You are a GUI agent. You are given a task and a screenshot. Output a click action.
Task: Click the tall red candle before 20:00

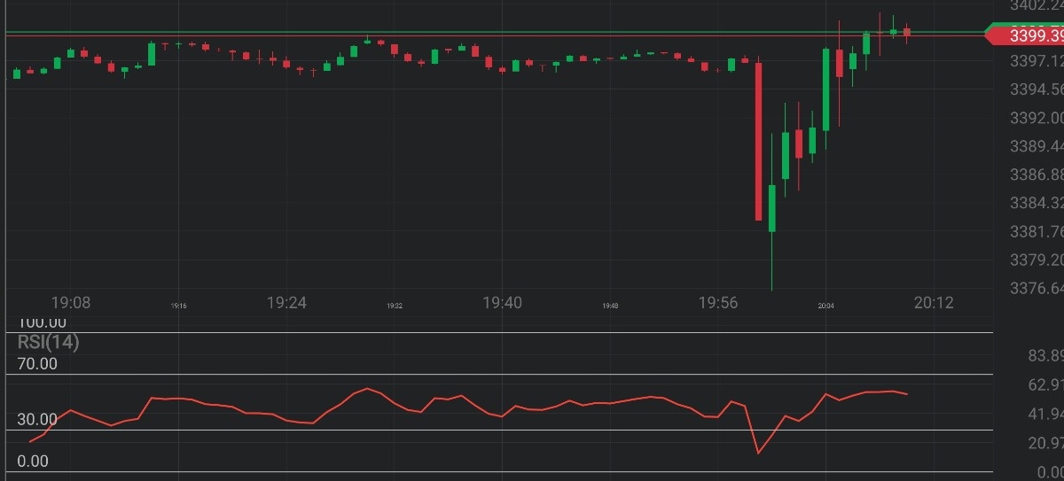[x=759, y=142]
